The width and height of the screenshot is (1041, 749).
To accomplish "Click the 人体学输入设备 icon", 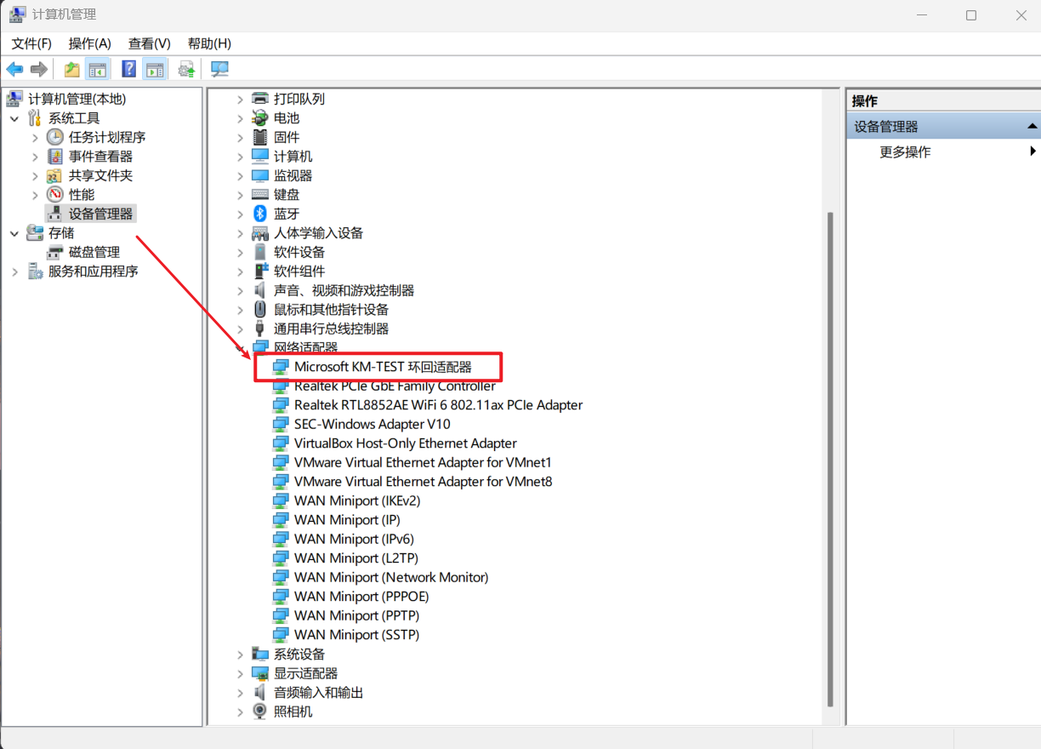I will pyautogui.click(x=260, y=233).
